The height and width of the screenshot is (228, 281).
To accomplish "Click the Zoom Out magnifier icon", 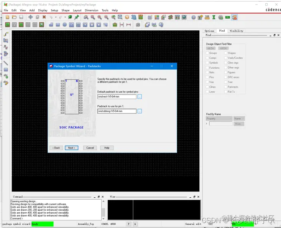I will tap(106, 17).
